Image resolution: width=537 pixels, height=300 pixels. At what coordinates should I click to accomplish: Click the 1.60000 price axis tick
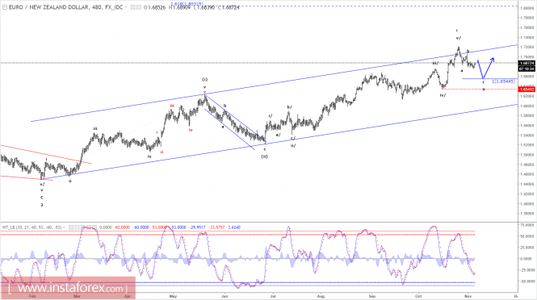click(x=527, y=106)
